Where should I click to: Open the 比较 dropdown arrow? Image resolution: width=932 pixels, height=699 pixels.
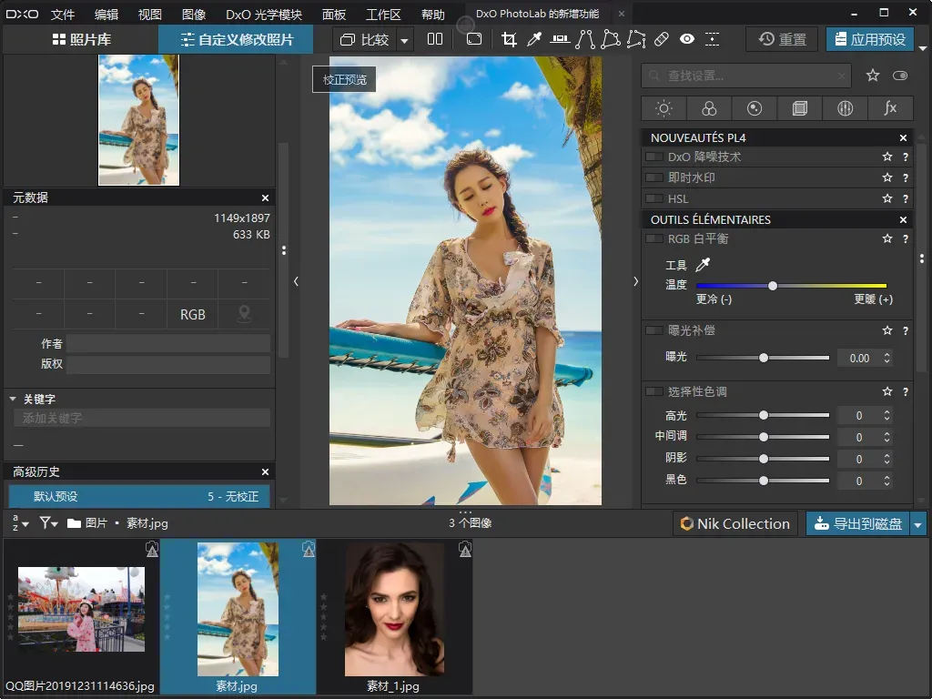tap(404, 40)
